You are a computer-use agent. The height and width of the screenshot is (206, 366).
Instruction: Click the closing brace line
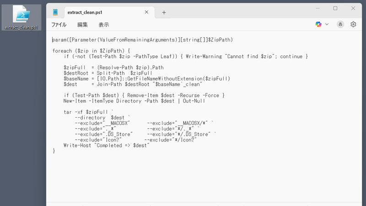(54, 151)
